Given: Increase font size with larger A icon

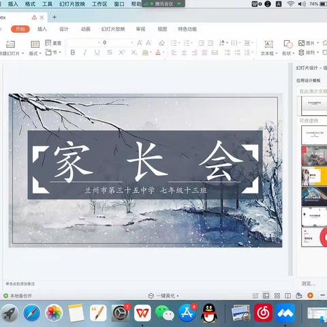Looking at the screenshot, I should (140, 43).
